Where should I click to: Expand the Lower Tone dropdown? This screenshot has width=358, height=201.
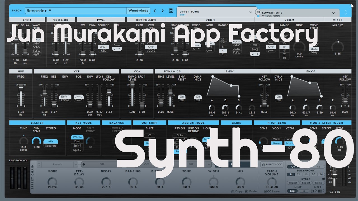pyautogui.click(x=333, y=13)
